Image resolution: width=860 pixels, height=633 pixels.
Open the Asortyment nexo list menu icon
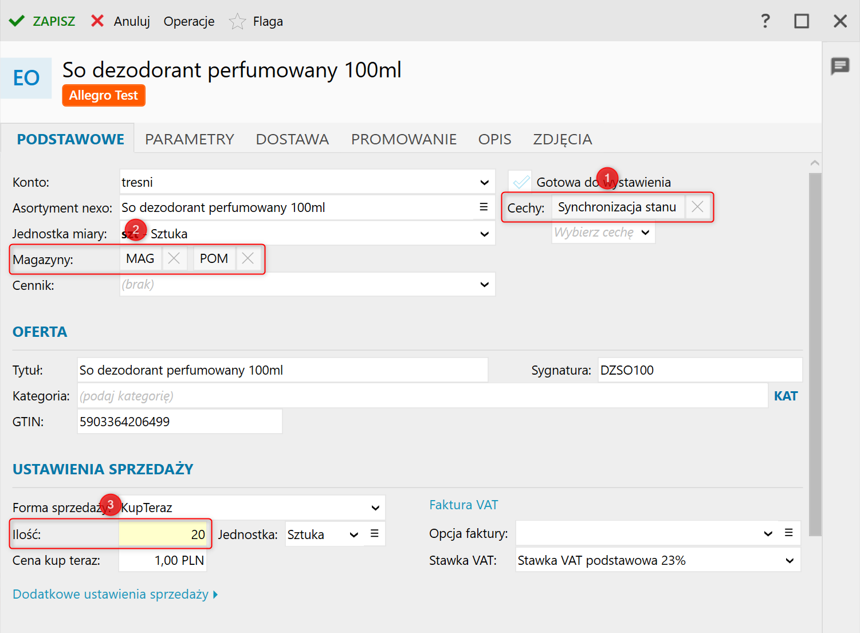click(x=484, y=207)
